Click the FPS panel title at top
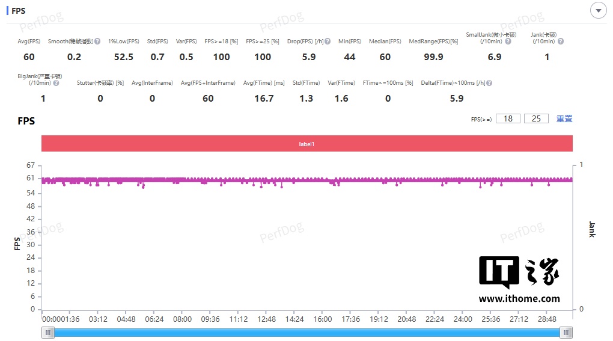This screenshot has height=341, width=613. (19, 11)
